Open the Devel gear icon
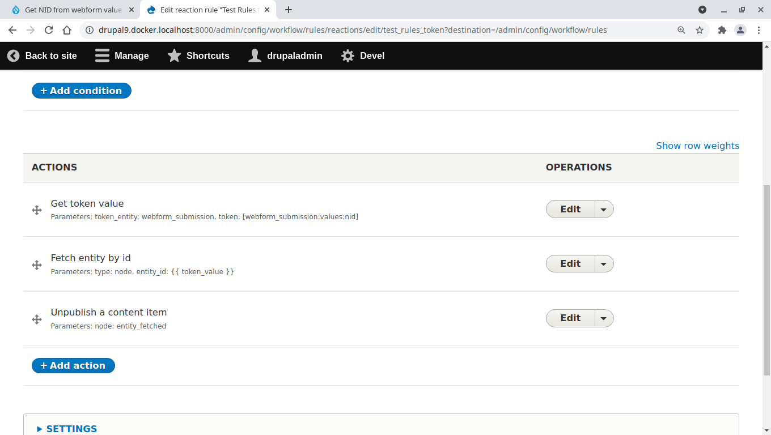The width and height of the screenshot is (771, 435). point(348,56)
